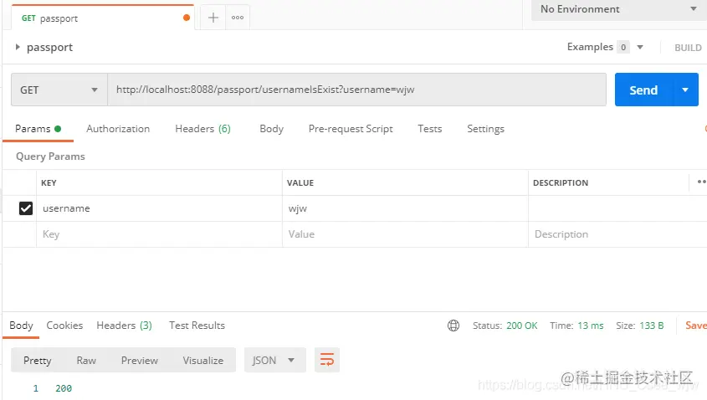Image resolution: width=707 pixels, height=400 pixels.
Task: Select the GET passport request tab
Action: point(103,18)
